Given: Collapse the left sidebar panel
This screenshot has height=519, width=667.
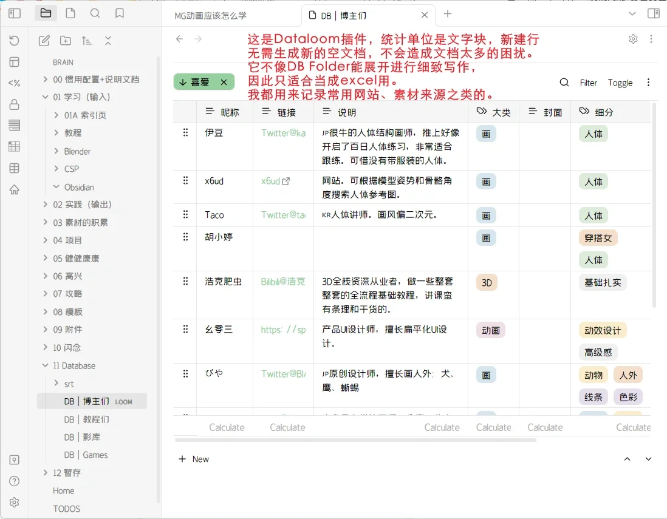Looking at the screenshot, I should pos(14,13).
